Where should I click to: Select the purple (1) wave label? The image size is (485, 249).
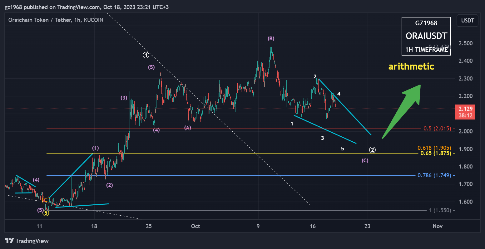pyautogui.click(x=96, y=148)
